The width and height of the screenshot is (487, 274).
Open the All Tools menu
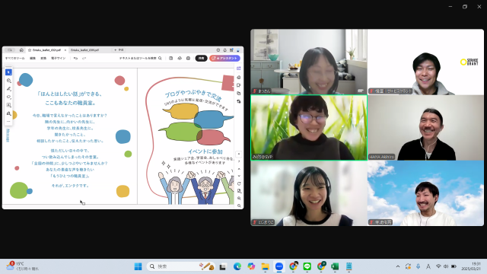tap(14, 58)
